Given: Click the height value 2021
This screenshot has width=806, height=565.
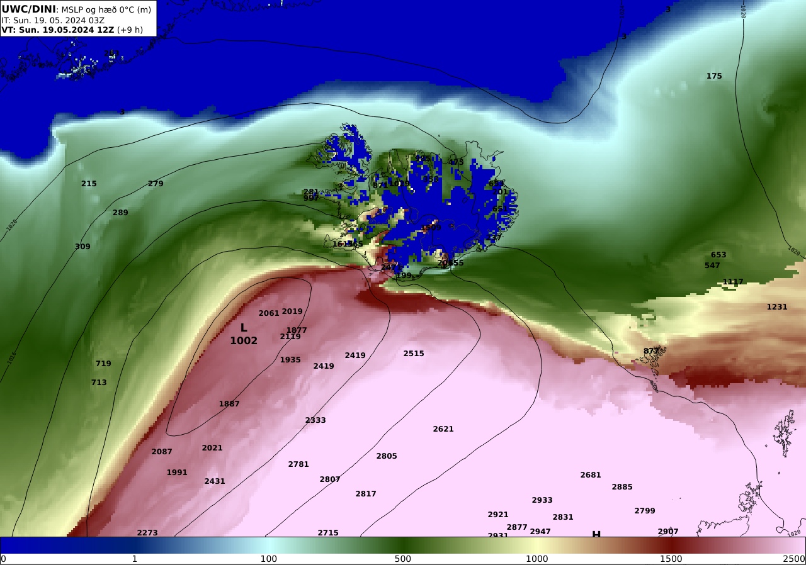Looking at the screenshot, I should pos(212,448).
